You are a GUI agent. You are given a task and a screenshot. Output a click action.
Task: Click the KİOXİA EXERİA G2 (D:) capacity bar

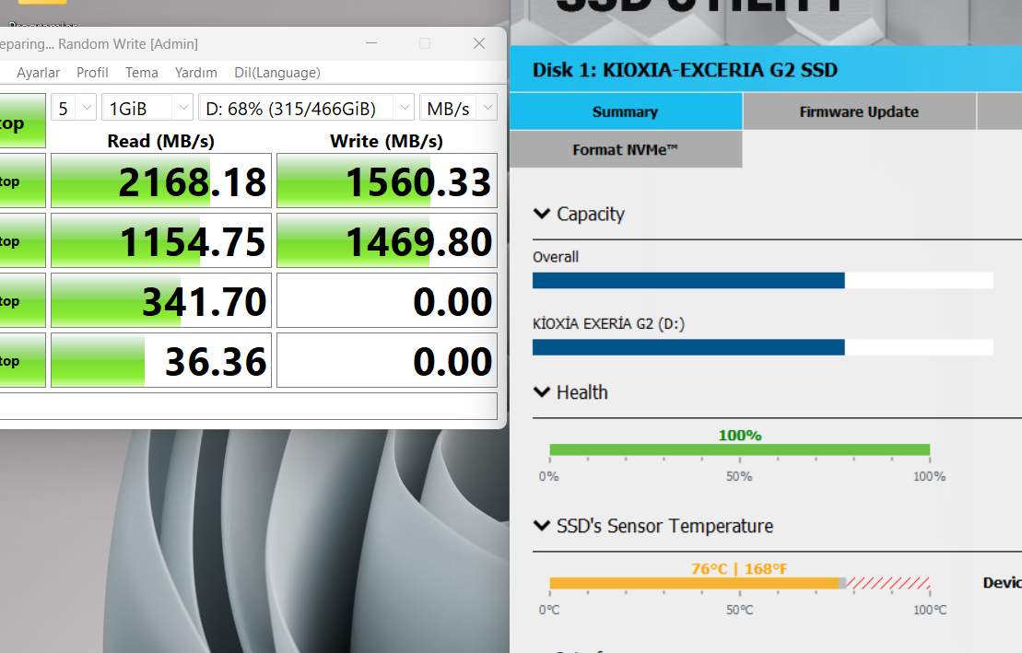763,346
